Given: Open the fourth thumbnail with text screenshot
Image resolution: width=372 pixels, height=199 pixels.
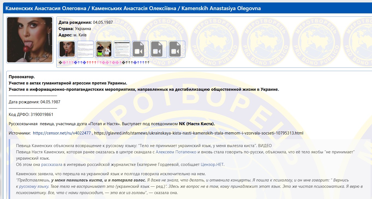Looking at the screenshot, I should 122,49.
